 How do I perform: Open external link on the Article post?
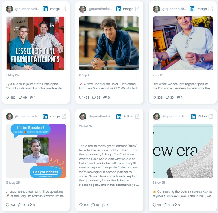click(137, 117)
